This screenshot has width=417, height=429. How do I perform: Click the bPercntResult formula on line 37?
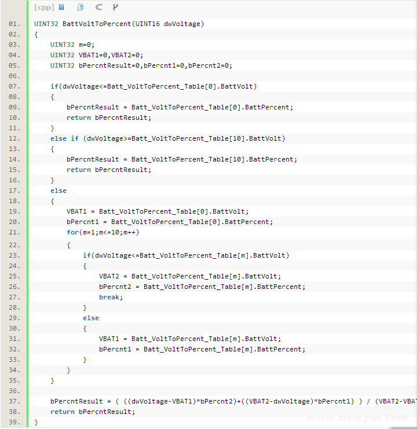click(x=232, y=401)
